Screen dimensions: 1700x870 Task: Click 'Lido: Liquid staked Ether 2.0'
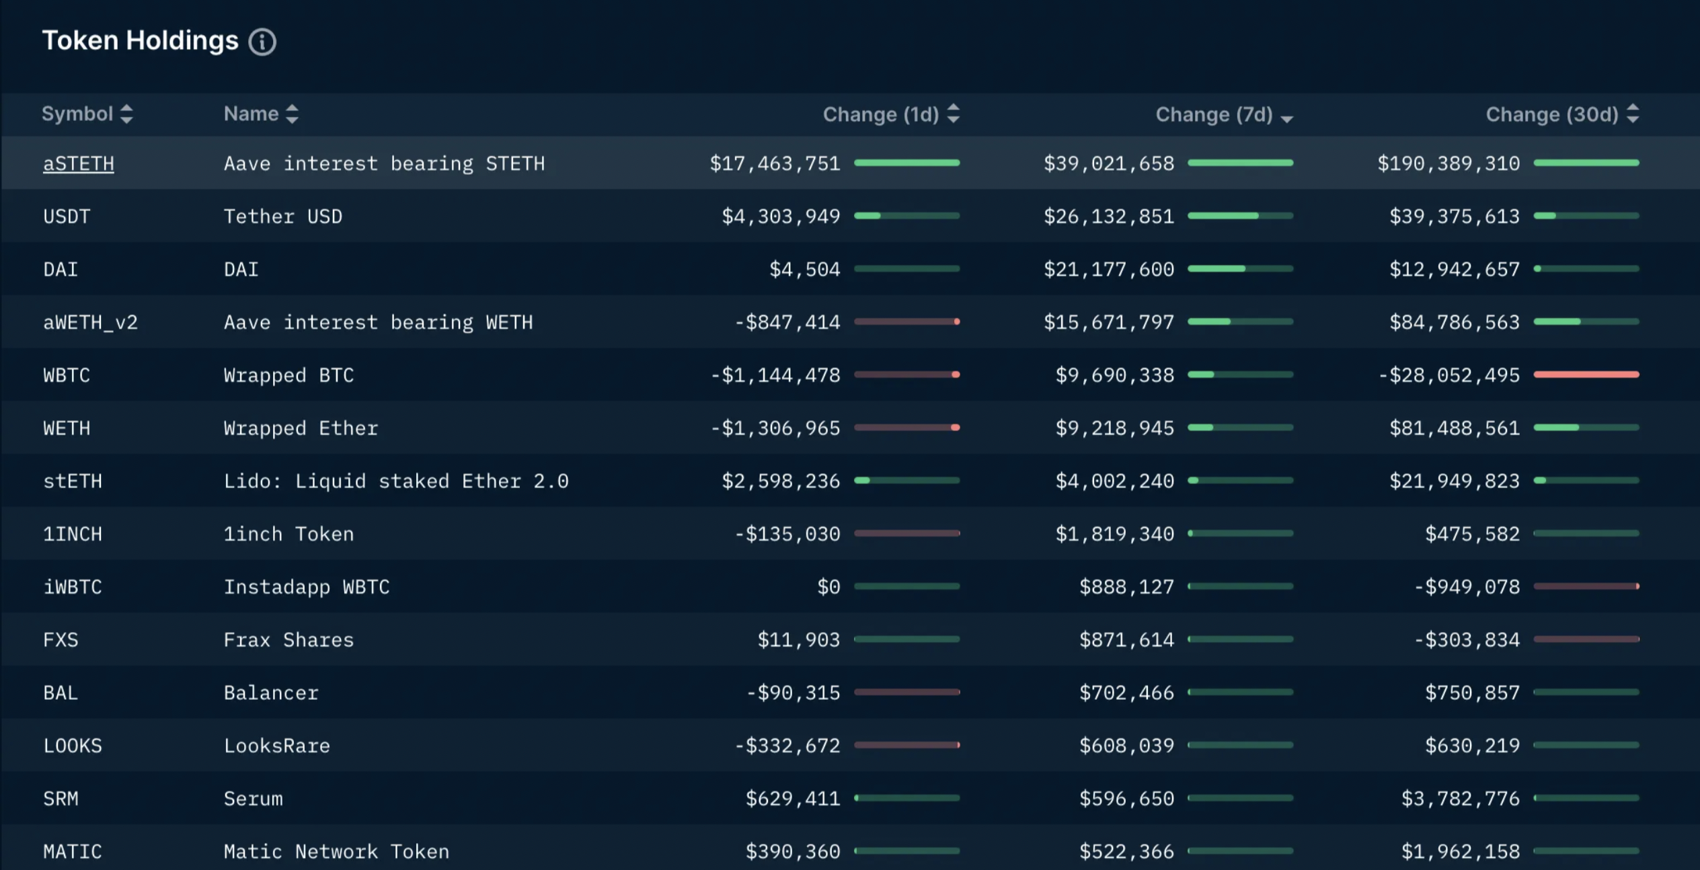396,481
